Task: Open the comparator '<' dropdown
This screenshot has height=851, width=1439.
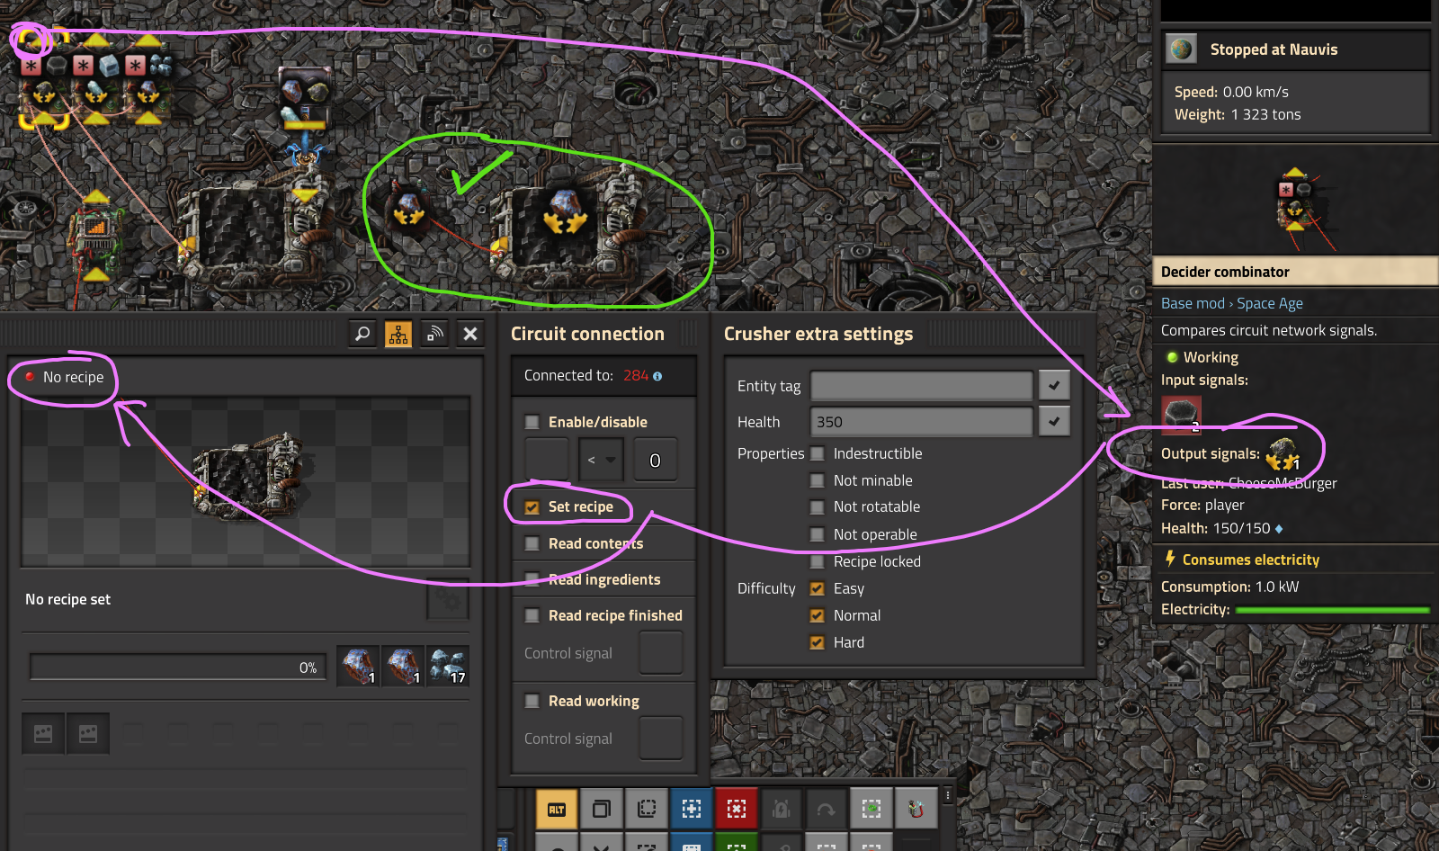Action: [601, 460]
